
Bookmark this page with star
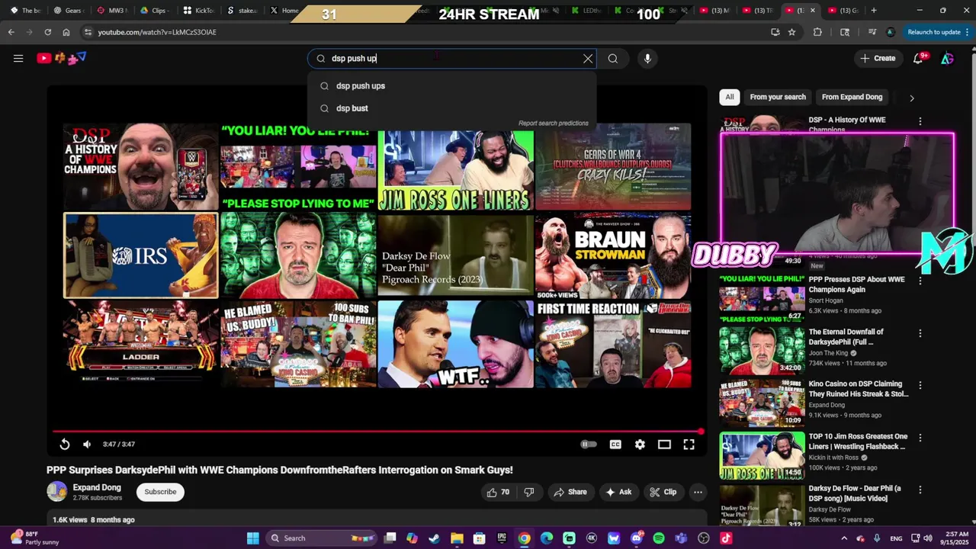[792, 32]
